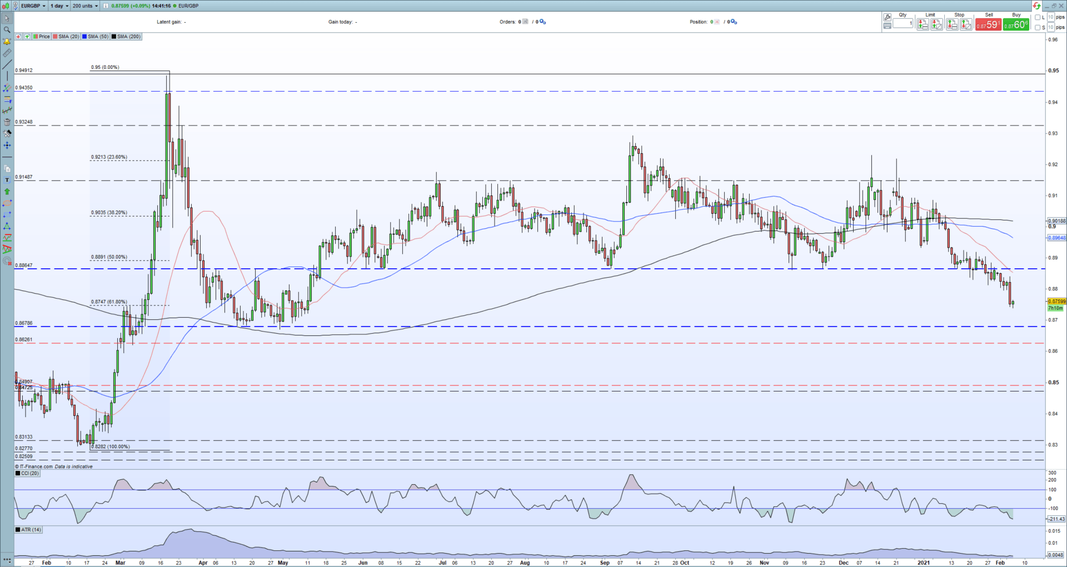Open order settings wrench icon
Image resolution: width=1067 pixels, height=567 pixels.
[x=887, y=17]
